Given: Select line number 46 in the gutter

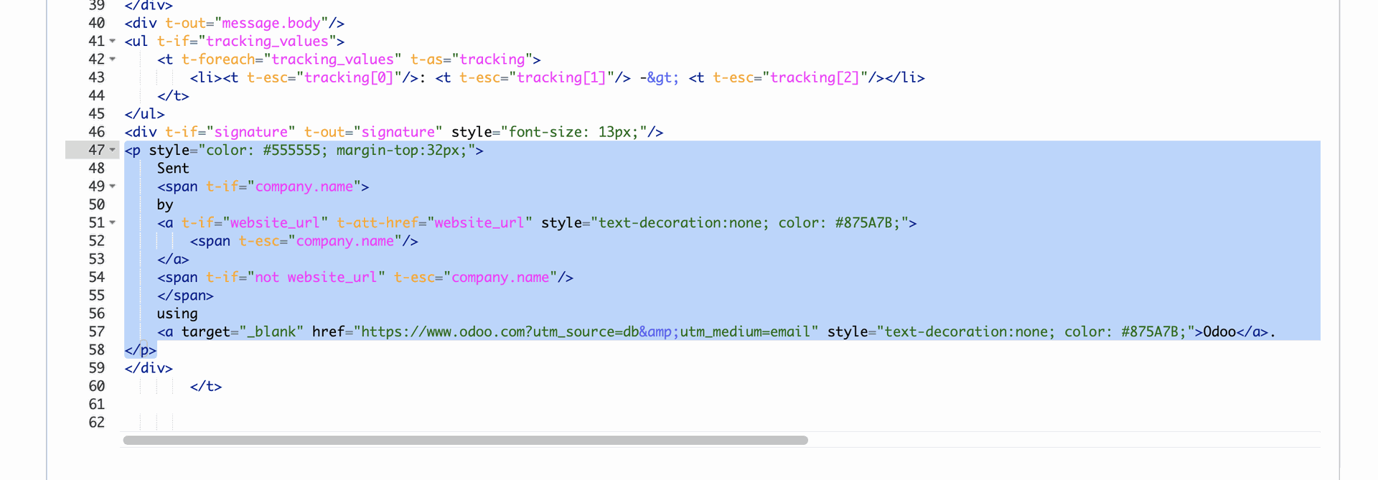Looking at the screenshot, I should coord(97,132).
